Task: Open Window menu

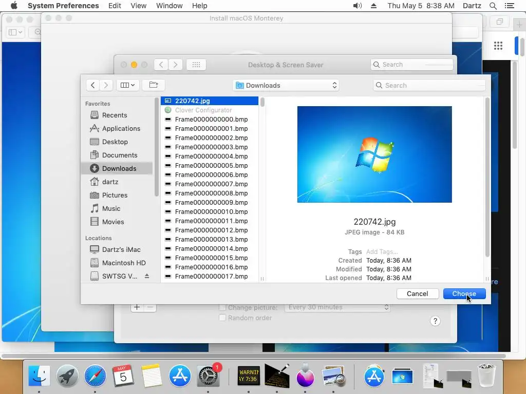Action: coord(170,6)
